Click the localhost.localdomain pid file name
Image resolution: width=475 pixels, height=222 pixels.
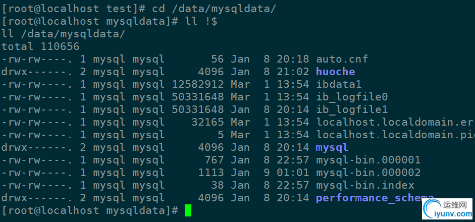395,135
